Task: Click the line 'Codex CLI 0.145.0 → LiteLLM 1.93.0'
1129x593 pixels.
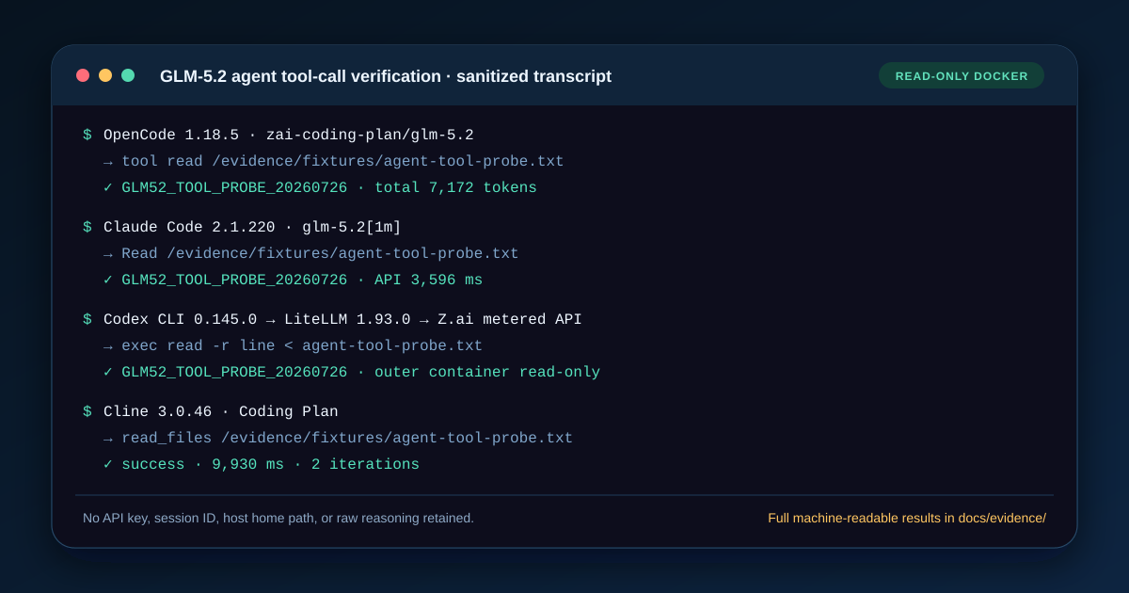Action: [x=257, y=320]
